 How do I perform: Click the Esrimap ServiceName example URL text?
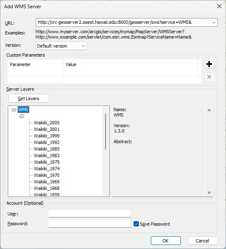coord(113,37)
